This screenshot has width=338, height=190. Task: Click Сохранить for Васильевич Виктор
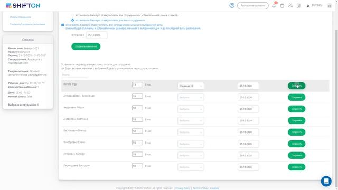(296, 132)
